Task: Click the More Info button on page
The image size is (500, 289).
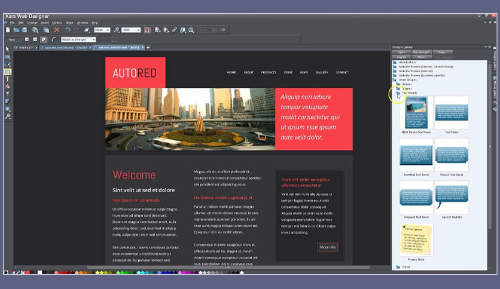Action: pyautogui.click(x=328, y=247)
